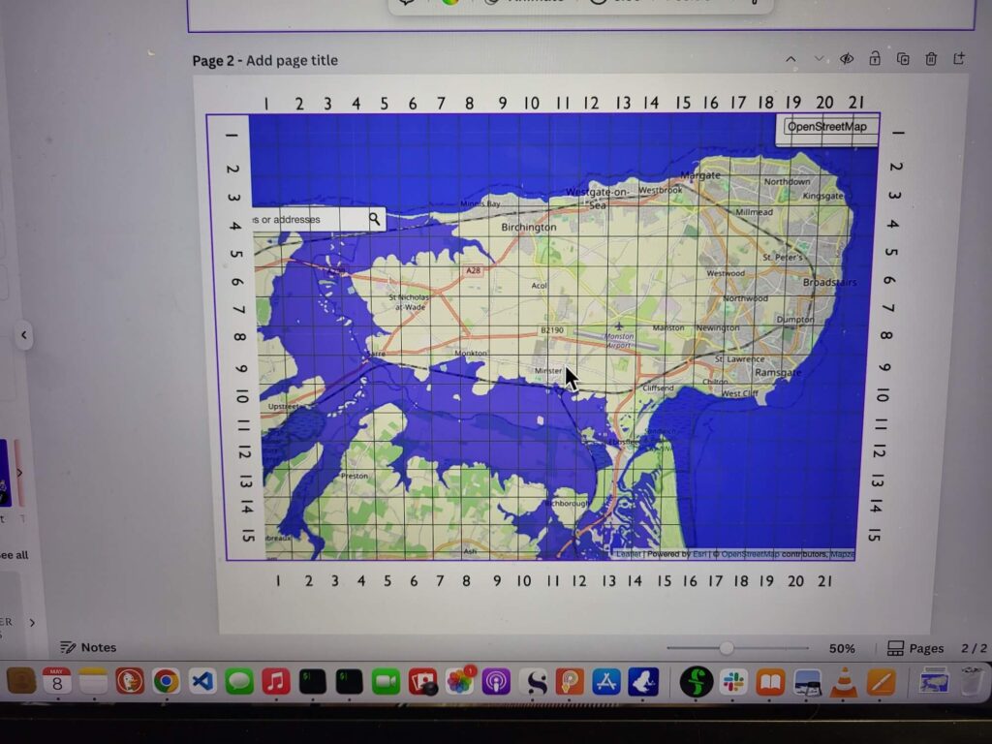Adjust the zoom slider handle
The image size is (992, 744).
pyautogui.click(x=727, y=648)
